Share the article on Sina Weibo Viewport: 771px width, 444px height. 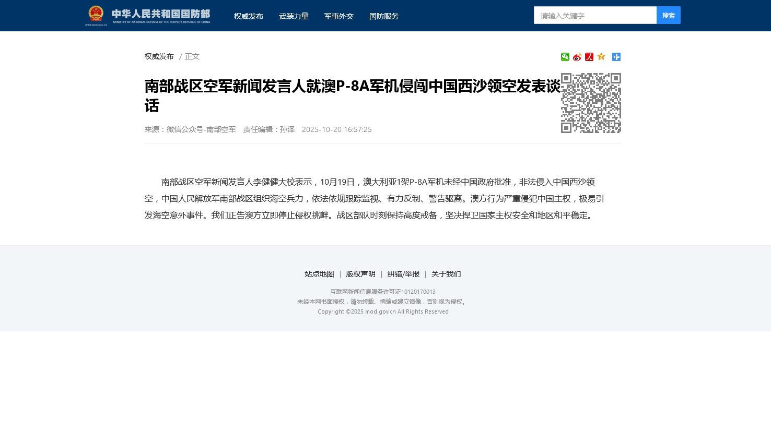(x=577, y=57)
